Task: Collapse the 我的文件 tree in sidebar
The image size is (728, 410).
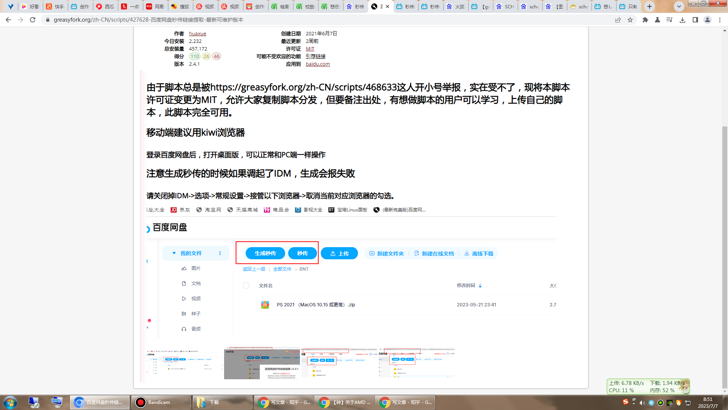Action: (x=174, y=253)
